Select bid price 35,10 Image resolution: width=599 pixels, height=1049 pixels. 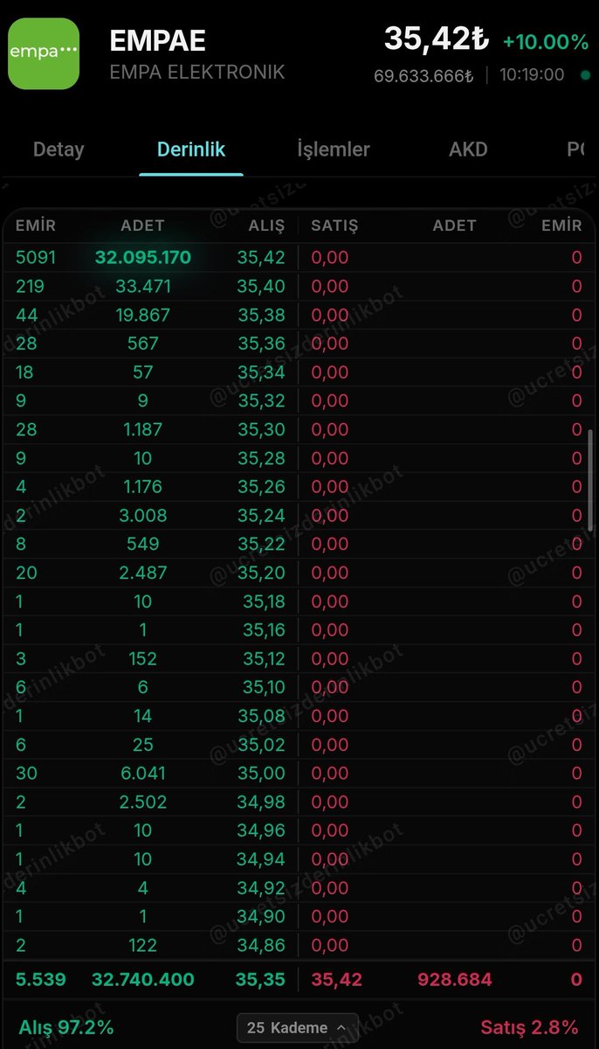(264, 687)
